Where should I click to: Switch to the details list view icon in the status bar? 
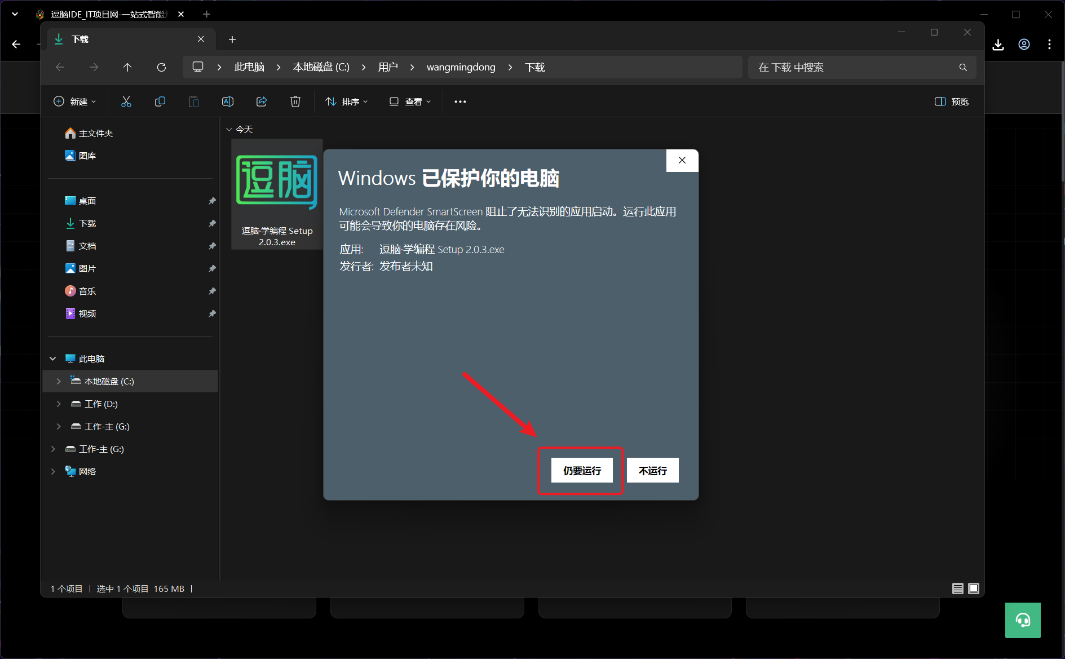[957, 589]
